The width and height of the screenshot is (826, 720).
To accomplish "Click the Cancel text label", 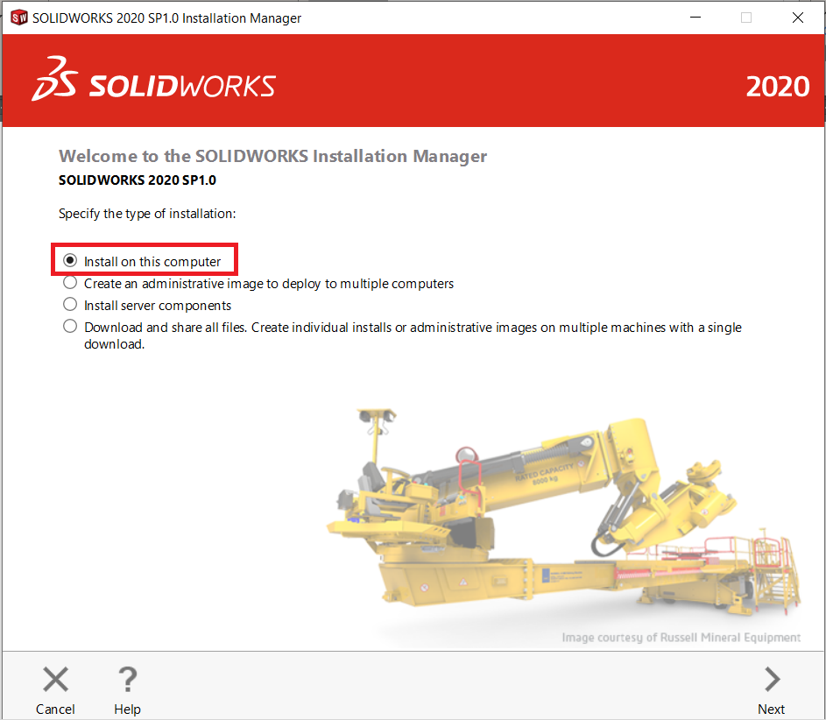I will pos(55,709).
